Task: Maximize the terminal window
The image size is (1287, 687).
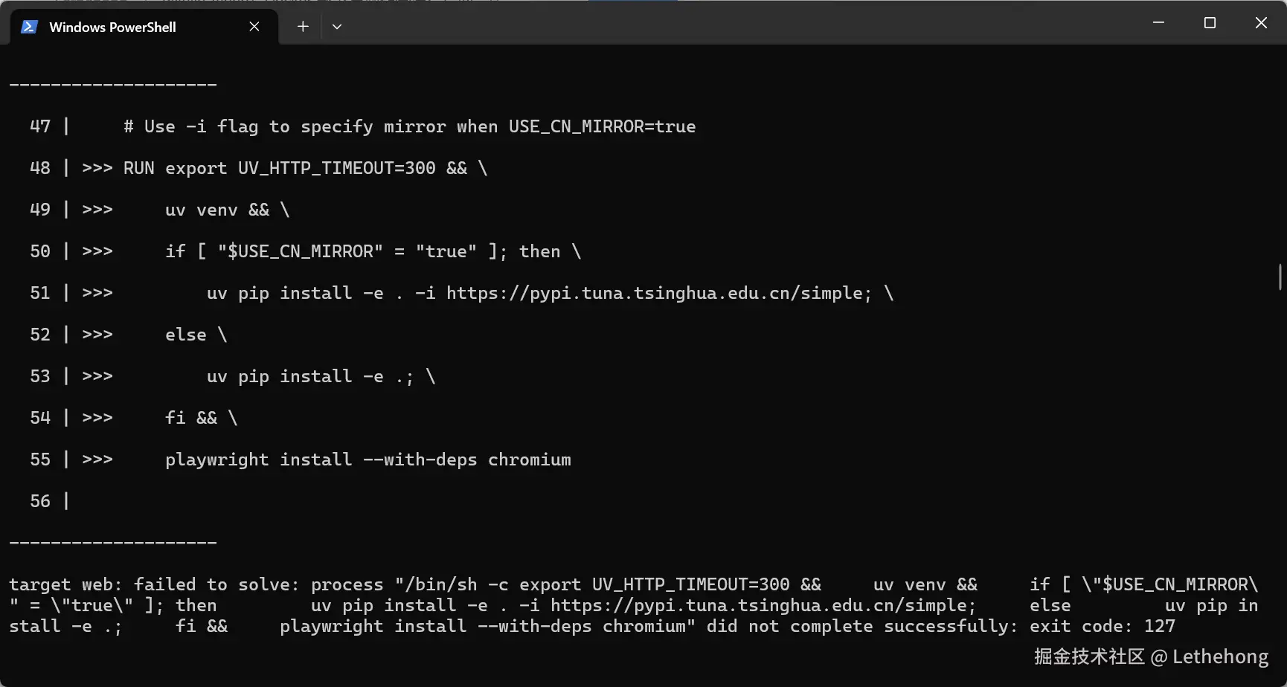Action: point(1210,23)
